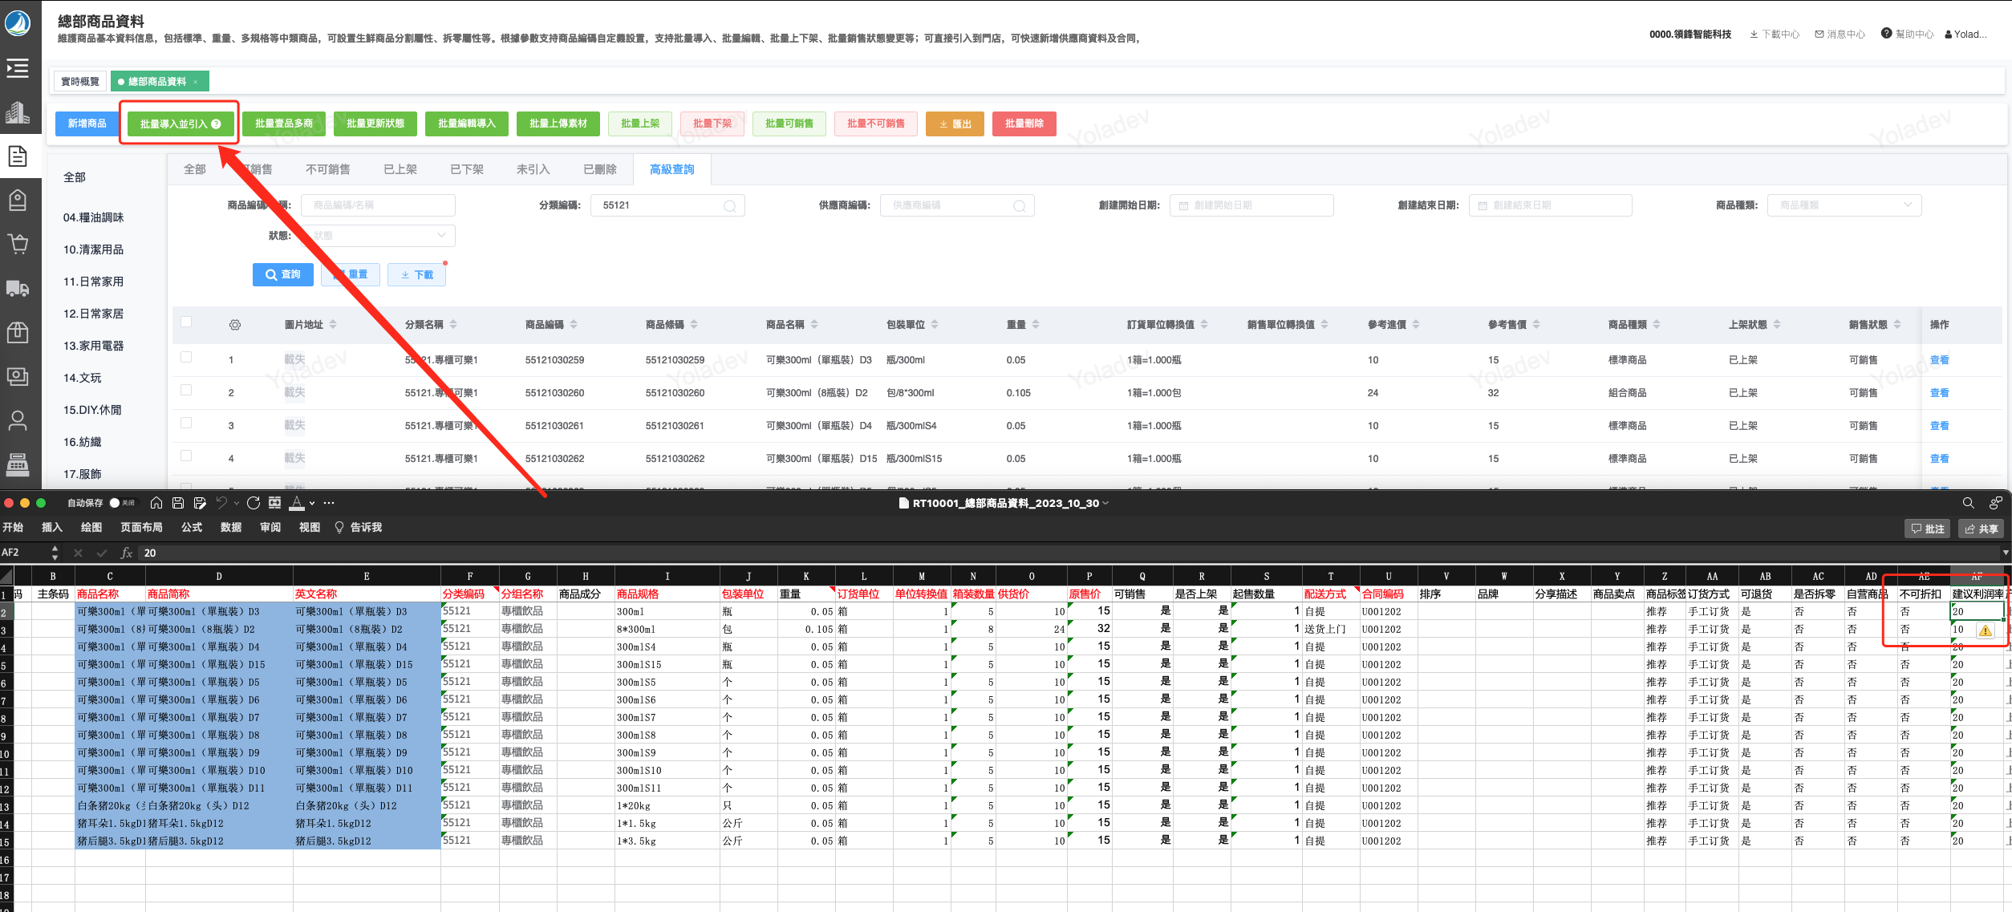2012x912 pixels.
Task: Click the 分類編碼 input field containing 55121
Action: tap(658, 205)
